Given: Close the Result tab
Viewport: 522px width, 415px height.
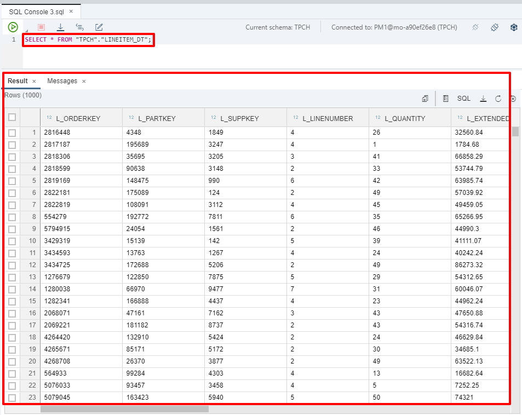Looking at the screenshot, I should click(34, 81).
